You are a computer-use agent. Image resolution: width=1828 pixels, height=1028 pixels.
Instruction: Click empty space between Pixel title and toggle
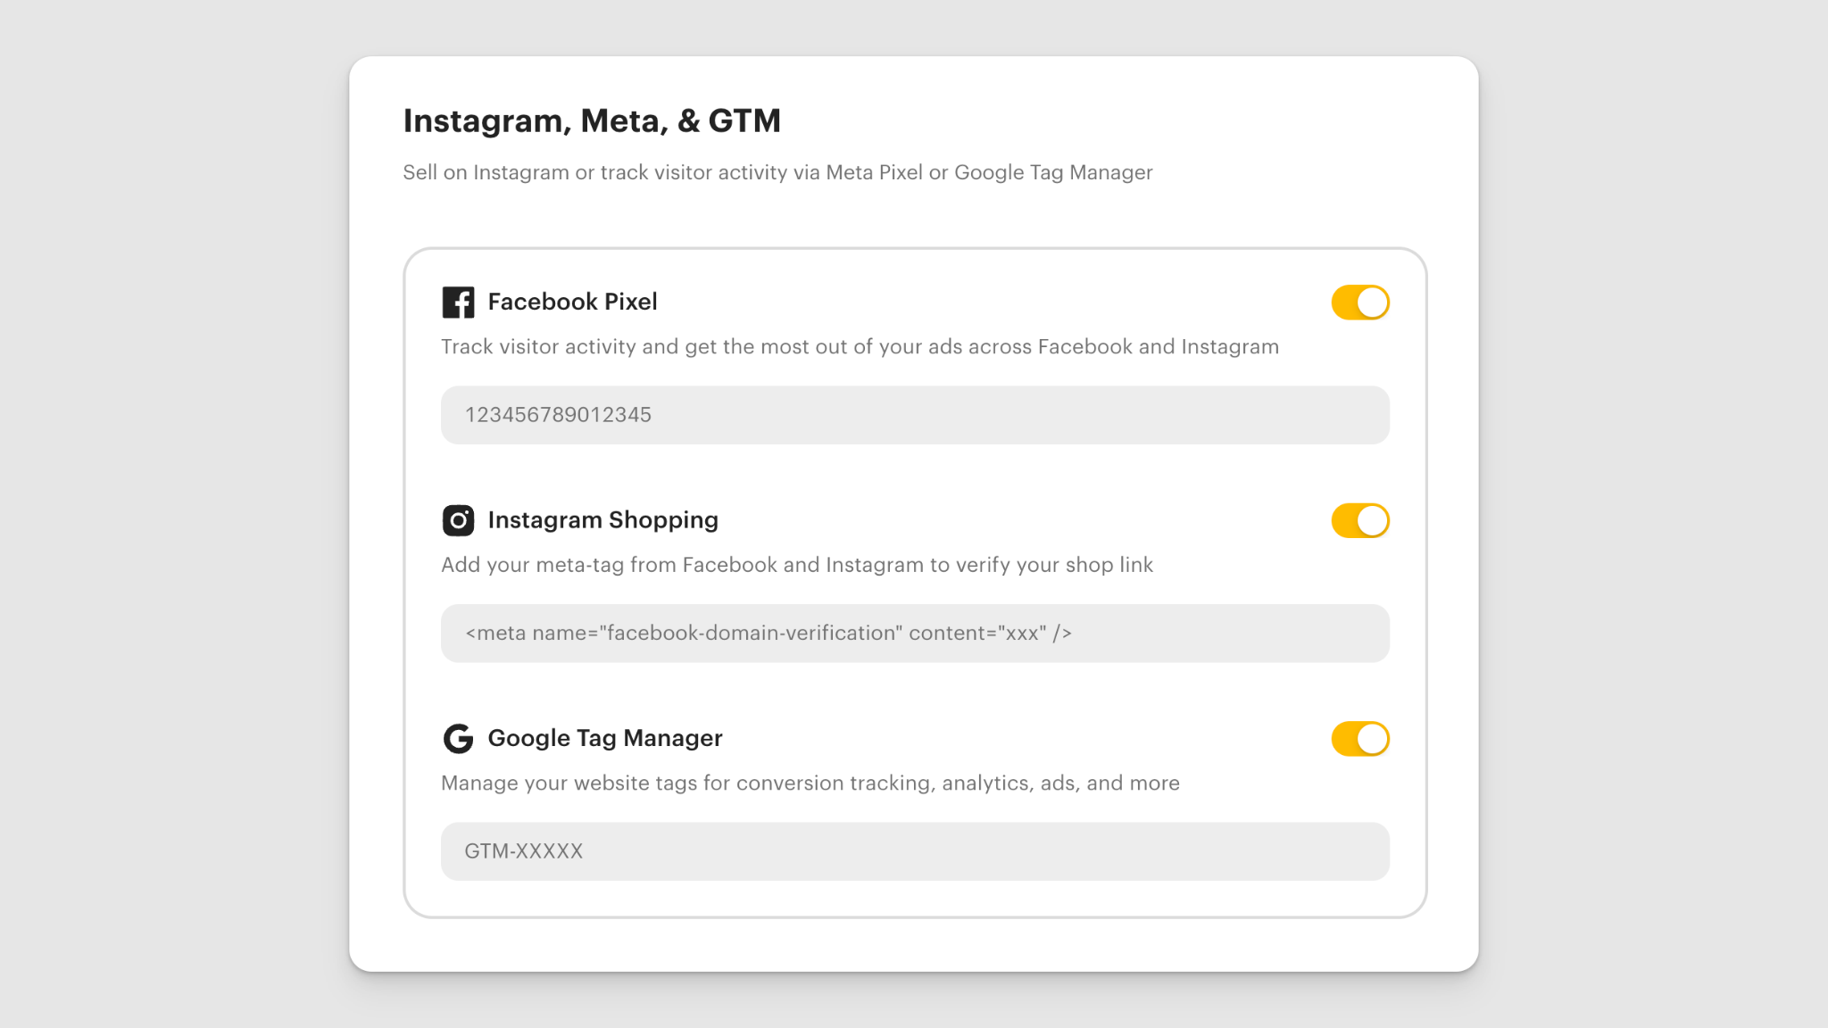point(982,303)
